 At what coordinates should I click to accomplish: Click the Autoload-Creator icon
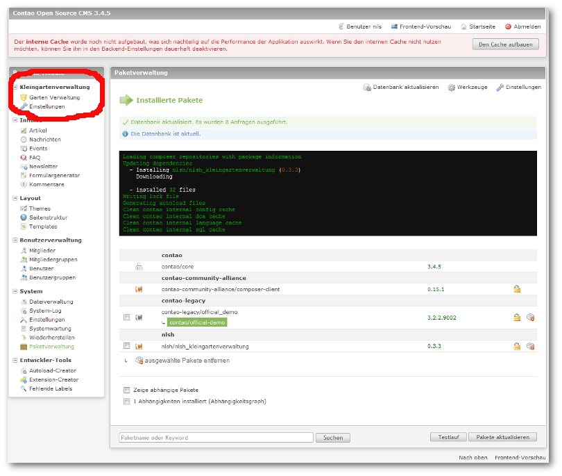click(24, 370)
